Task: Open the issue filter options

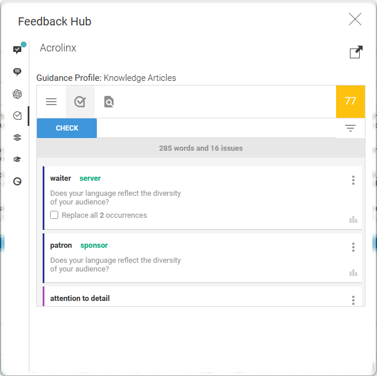Action: pos(350,128)
